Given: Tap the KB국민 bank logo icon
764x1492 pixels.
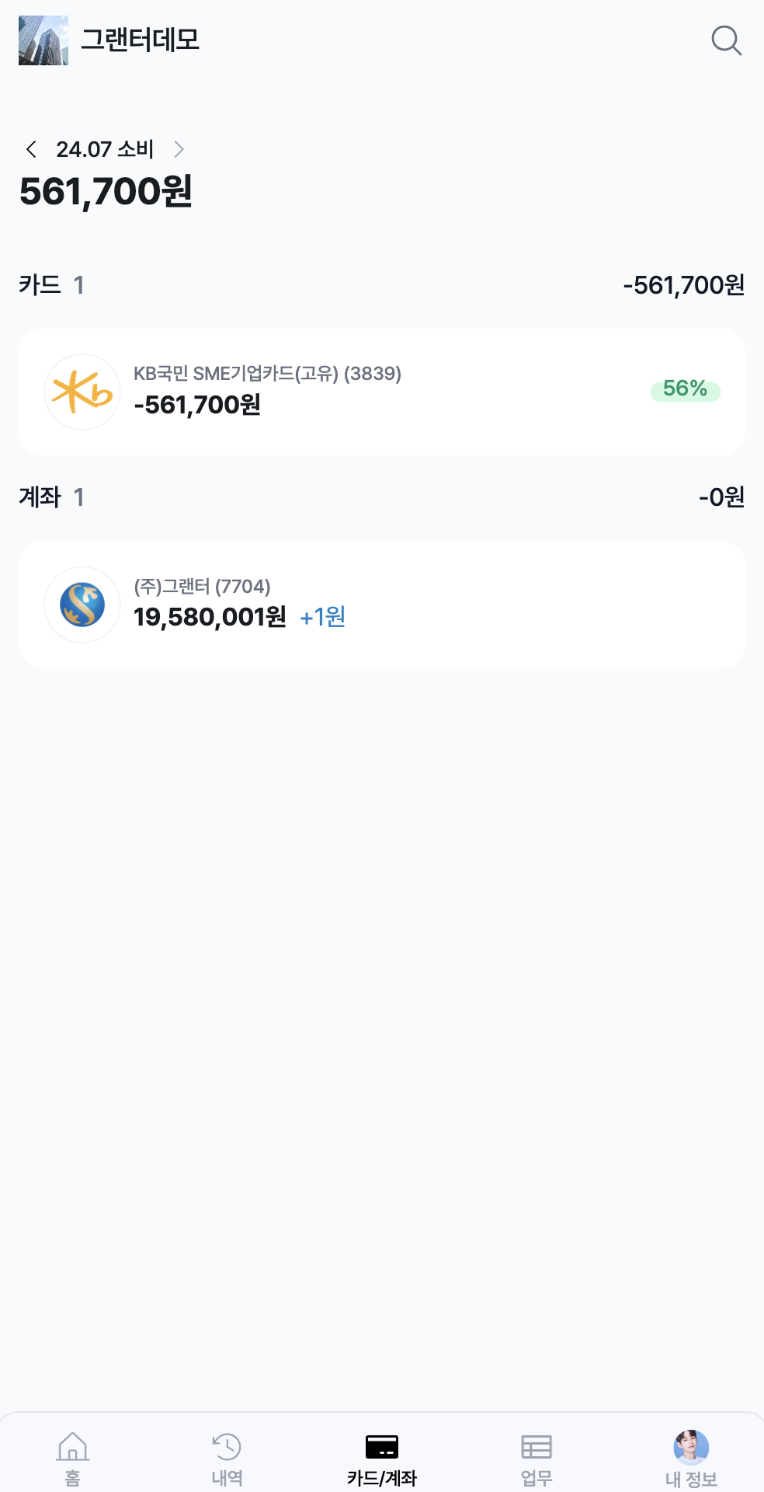Looking at the screenshot, I should click(82, 392).
